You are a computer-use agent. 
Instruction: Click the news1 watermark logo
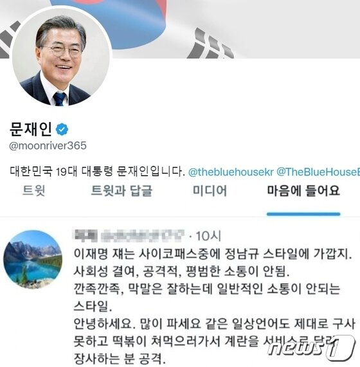click(x=311, y=348)
